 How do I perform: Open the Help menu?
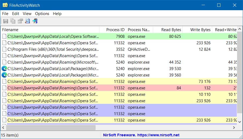tap(57, 14)
